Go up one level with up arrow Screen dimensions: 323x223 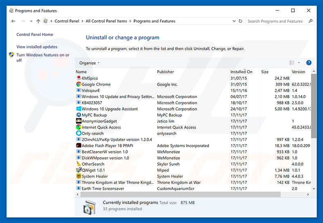tap(38, 21)
